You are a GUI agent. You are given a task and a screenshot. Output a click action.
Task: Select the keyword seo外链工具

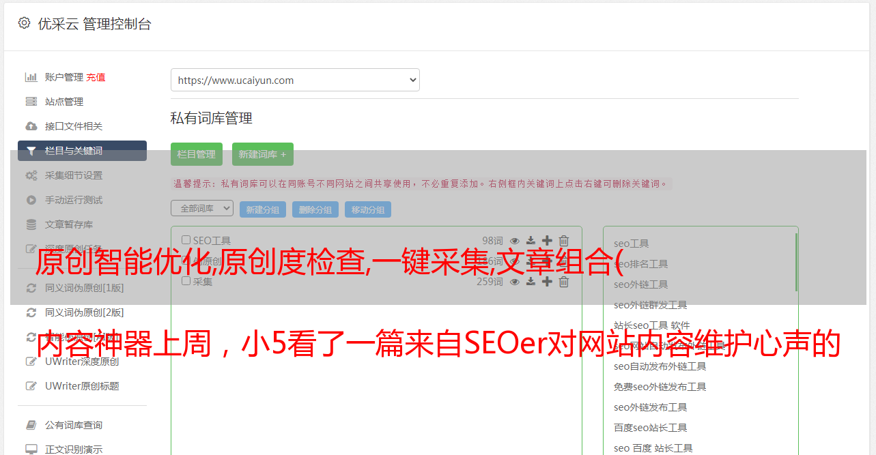641,284
